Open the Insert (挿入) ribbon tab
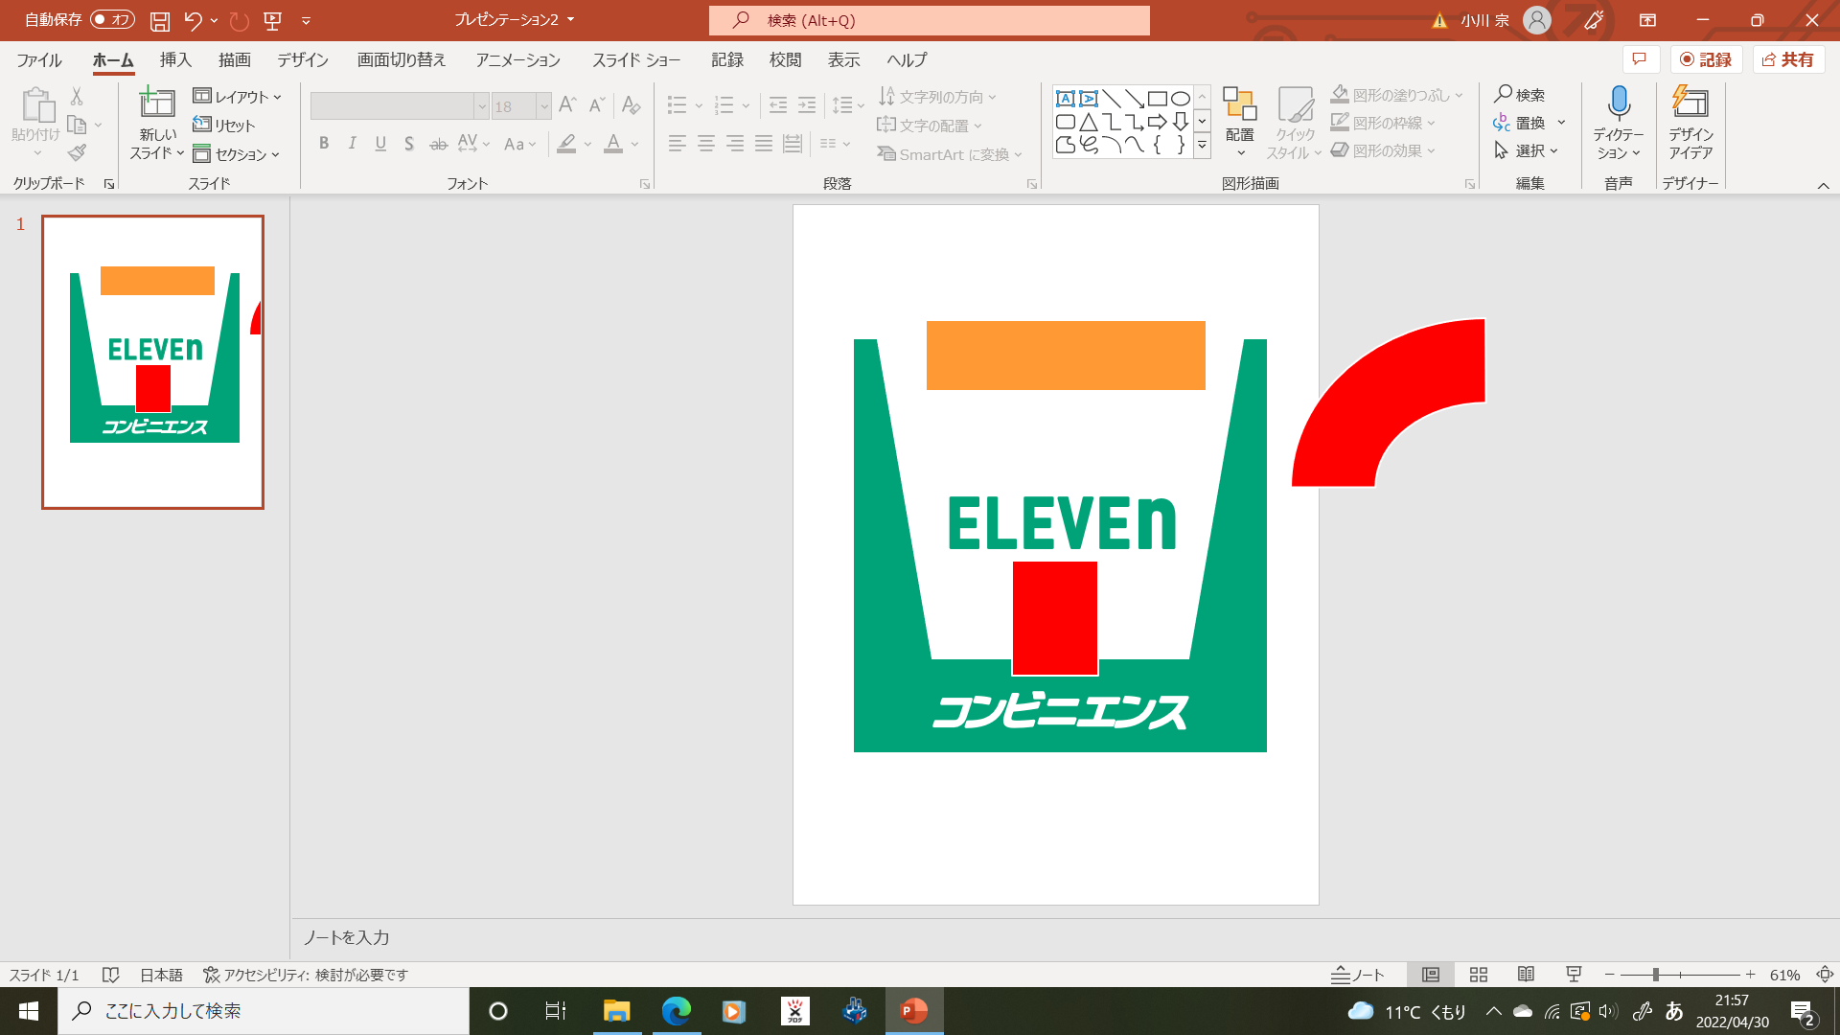This screenshot has width=1840, height=1035. (x=175, y=60)
